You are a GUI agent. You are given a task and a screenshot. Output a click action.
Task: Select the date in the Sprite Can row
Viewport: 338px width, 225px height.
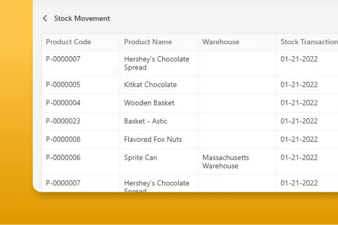pyautogui.click(x=299, y=158)
